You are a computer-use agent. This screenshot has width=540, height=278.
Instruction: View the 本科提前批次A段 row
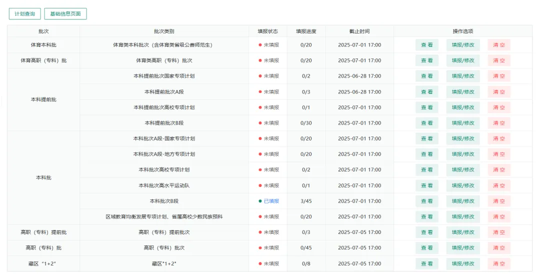pyautogui.click(x=426, y=92)
